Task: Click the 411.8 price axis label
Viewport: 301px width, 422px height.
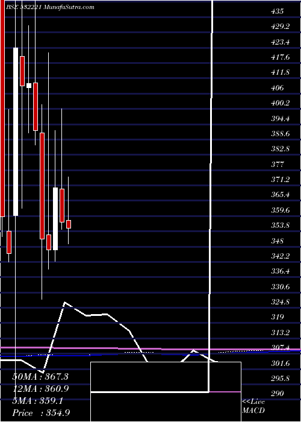Action: pyautogui.click(x=281, y=72)
